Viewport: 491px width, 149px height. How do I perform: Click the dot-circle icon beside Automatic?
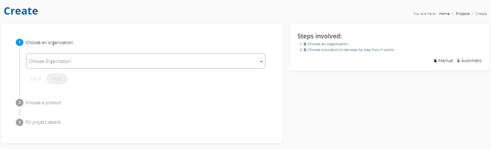click(458, 61)
